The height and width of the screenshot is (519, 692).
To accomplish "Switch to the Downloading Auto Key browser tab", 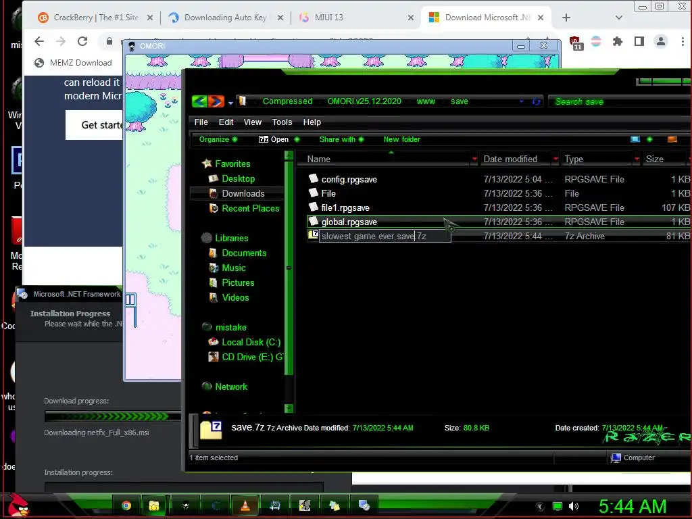I will click(x=226, y=18).
